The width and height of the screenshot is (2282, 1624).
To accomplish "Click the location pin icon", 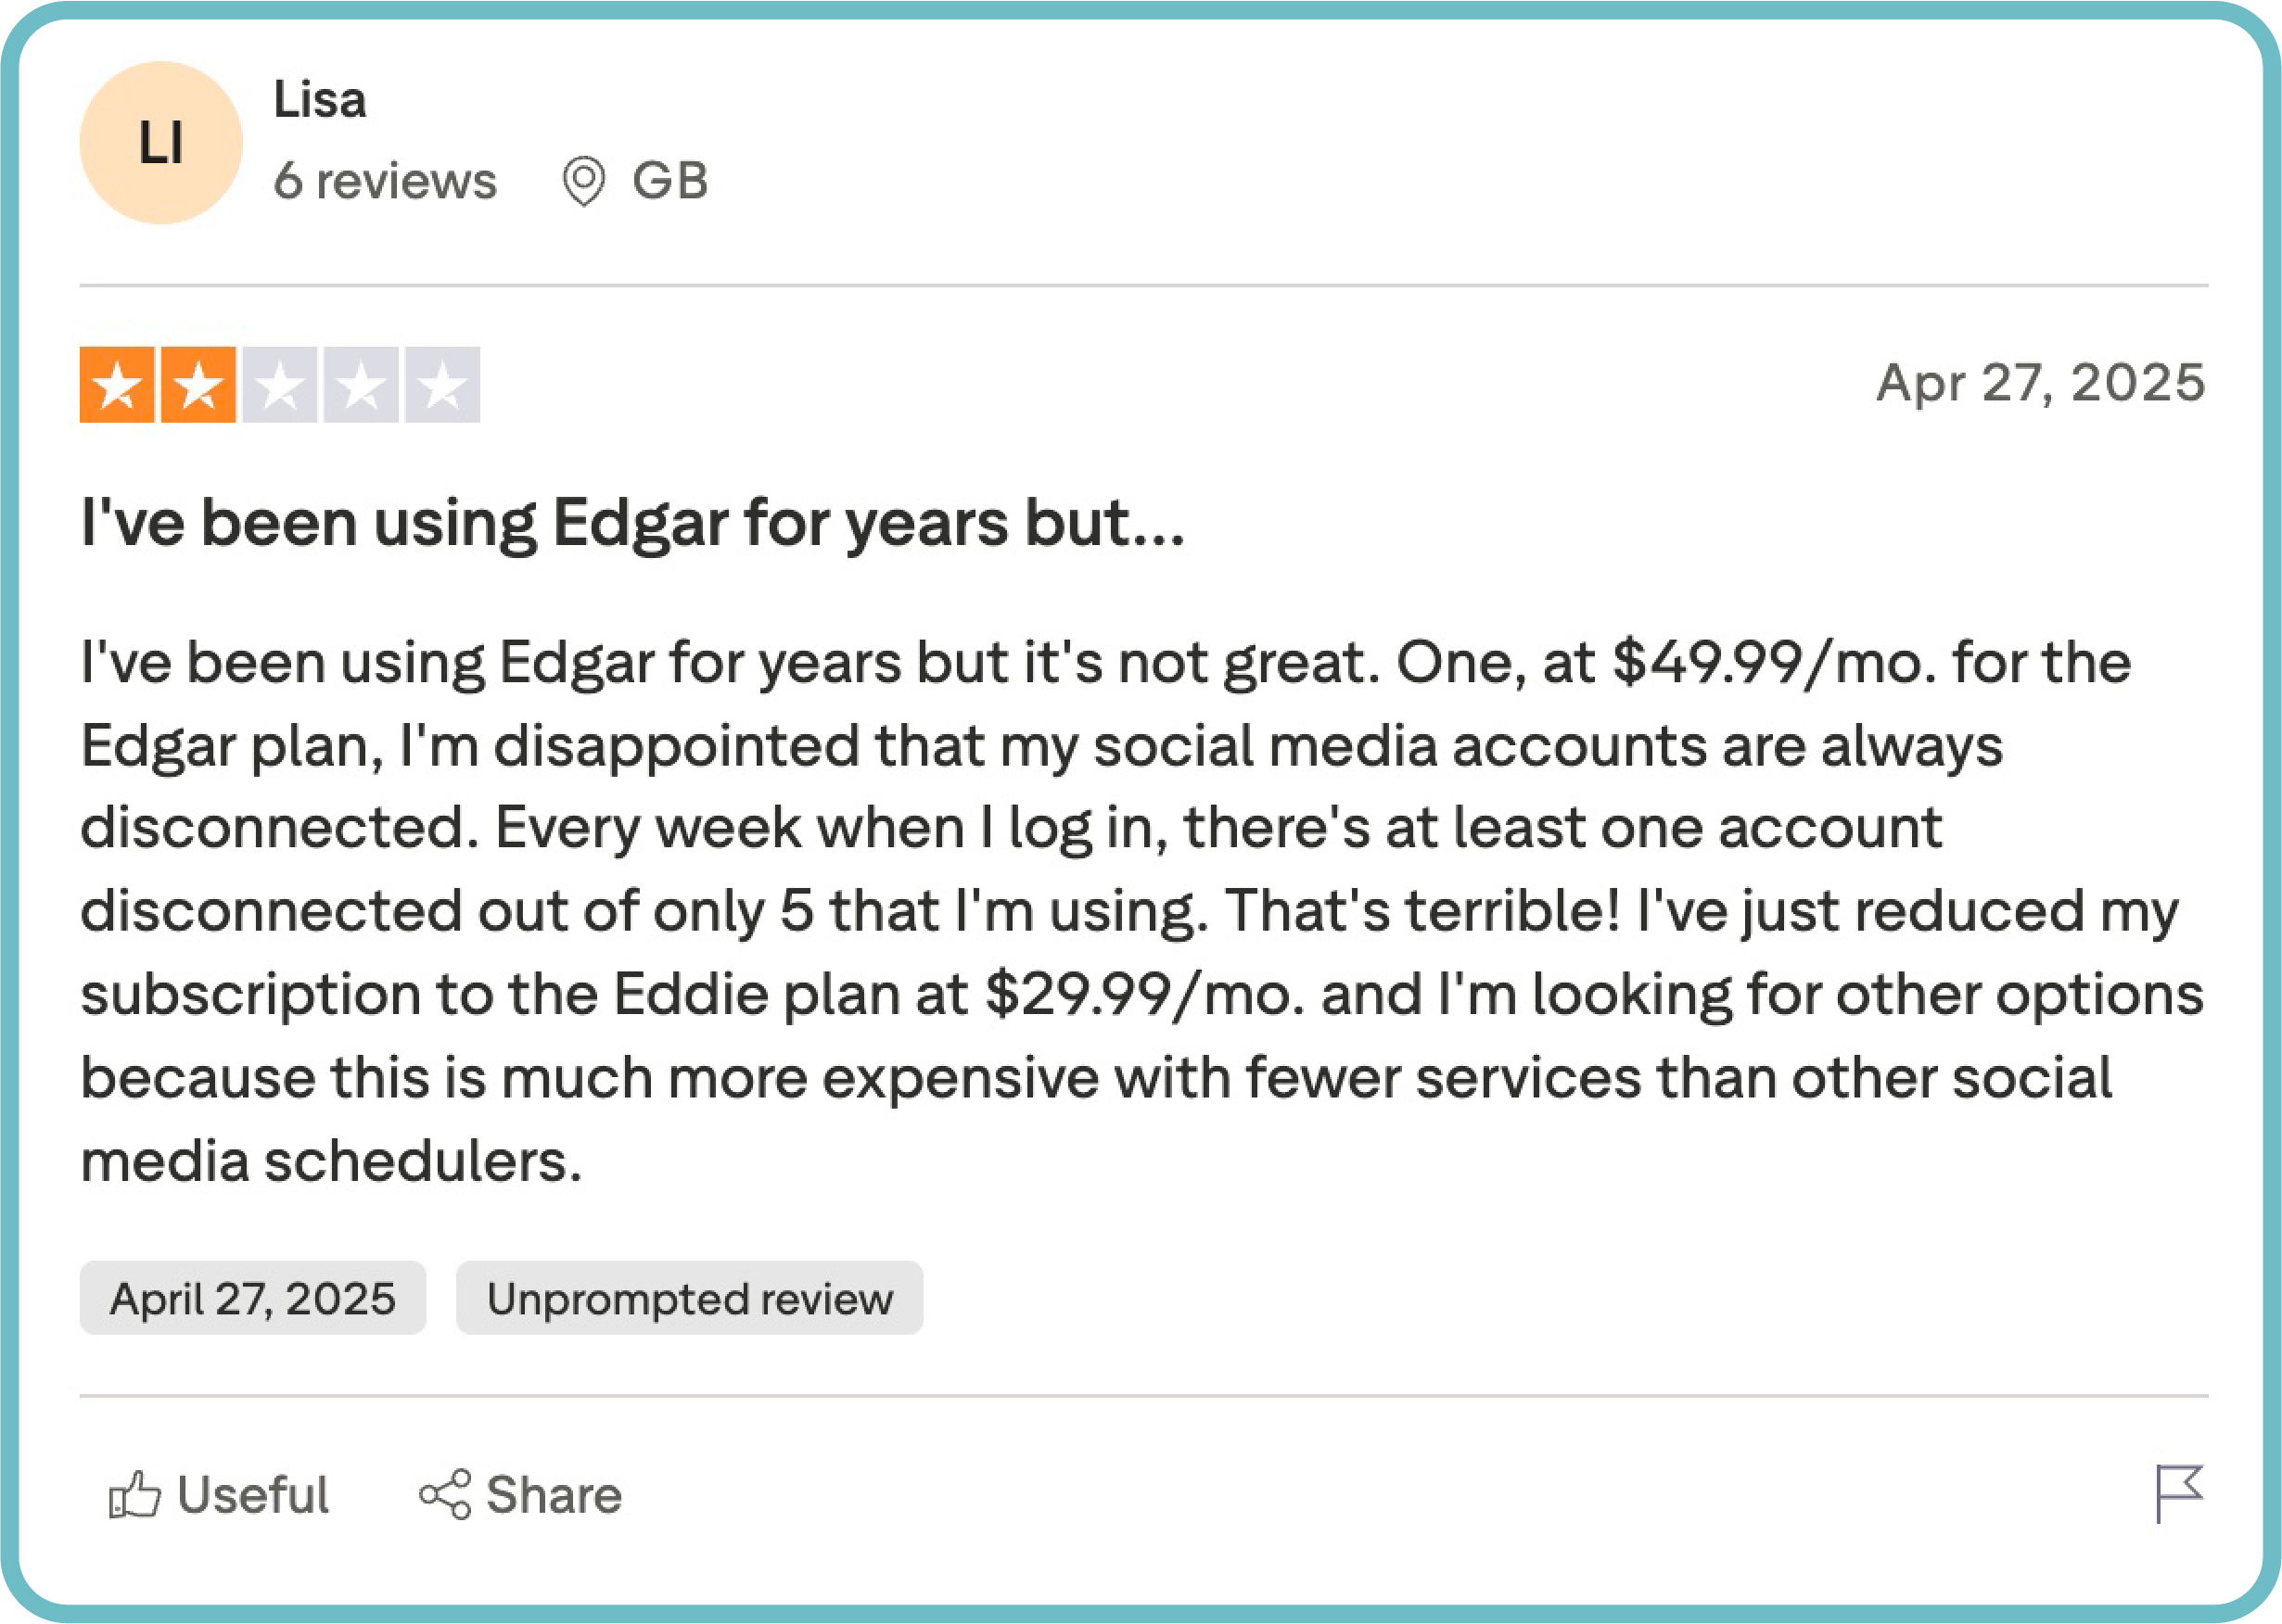I will pyautogui.click(x=583, y=182).
